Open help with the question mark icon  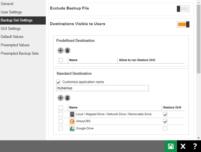click(195, 146)
